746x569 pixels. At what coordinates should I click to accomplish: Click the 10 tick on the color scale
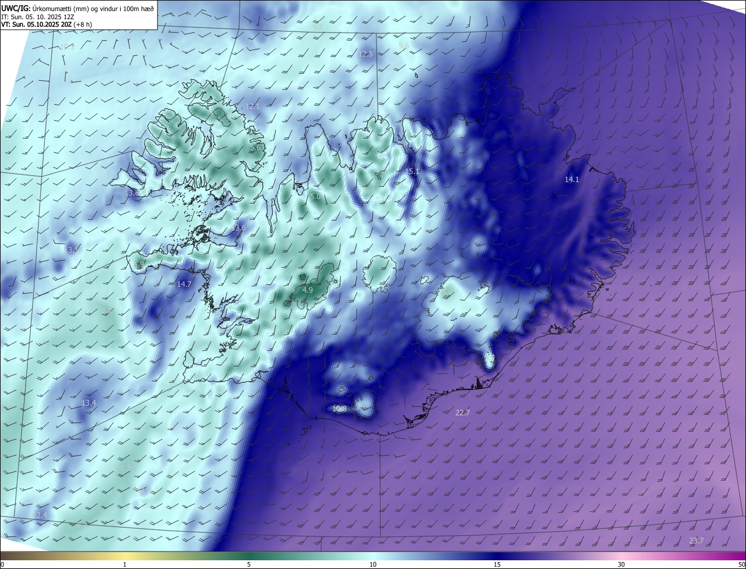[x=373, y=564]
